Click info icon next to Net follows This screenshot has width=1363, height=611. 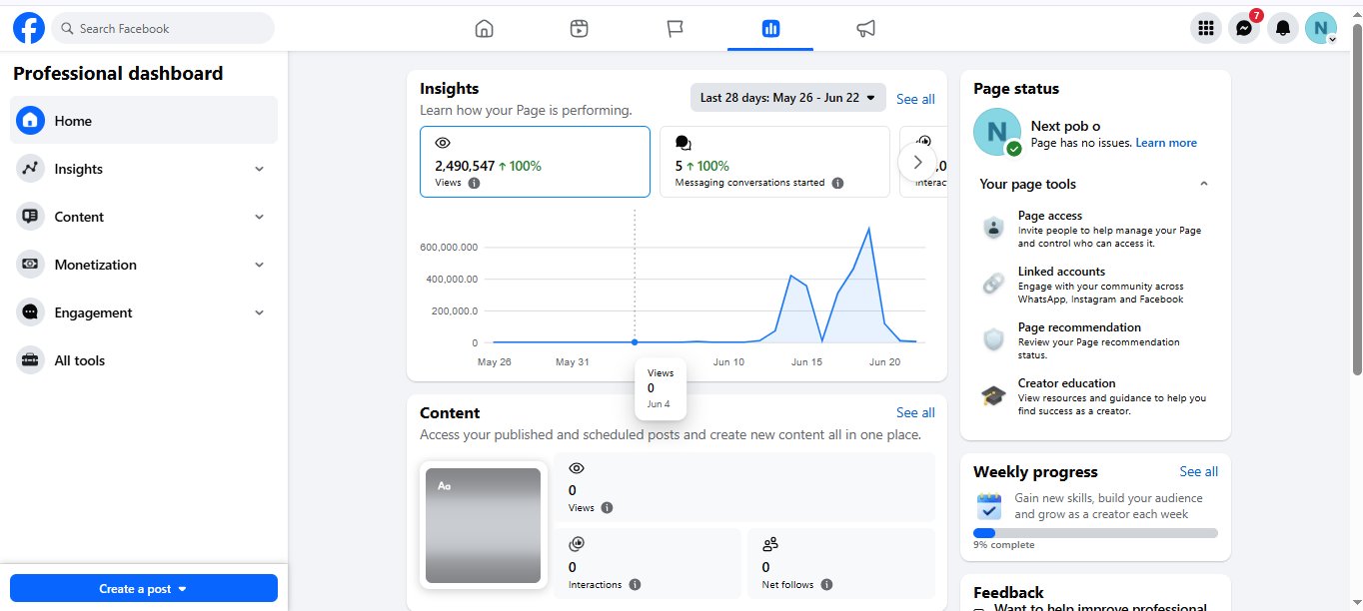(x=826, y=584)
